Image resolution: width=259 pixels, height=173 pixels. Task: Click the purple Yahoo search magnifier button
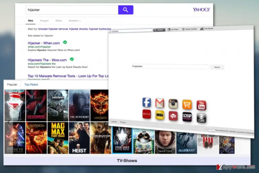click(126, 10)
